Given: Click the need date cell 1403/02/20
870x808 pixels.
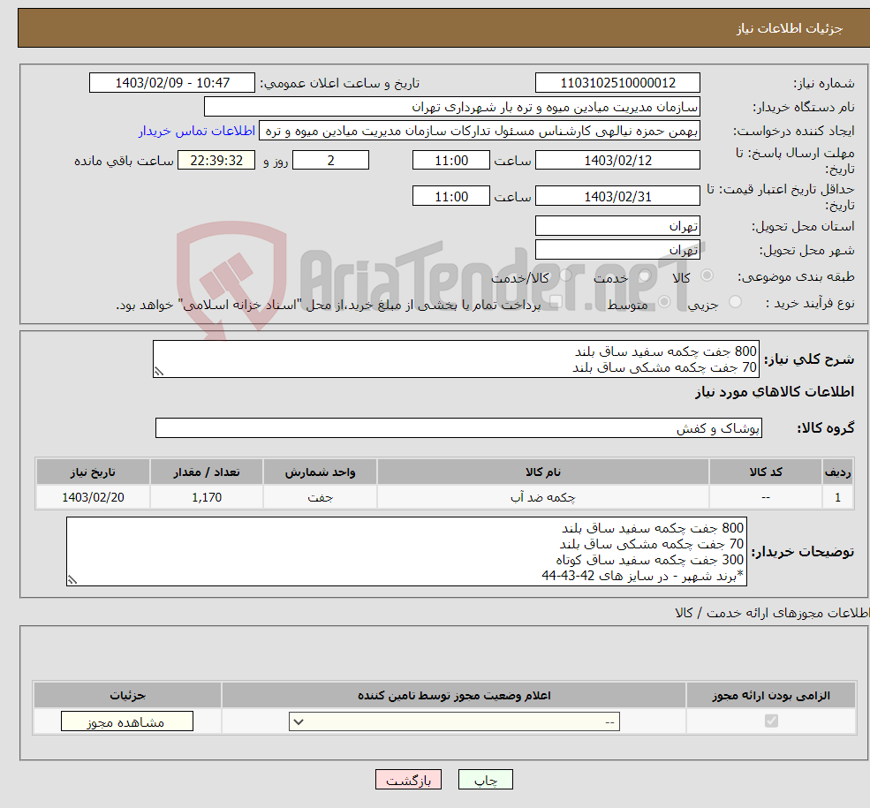Looking at the screenshot, I should tap(93, 497).
